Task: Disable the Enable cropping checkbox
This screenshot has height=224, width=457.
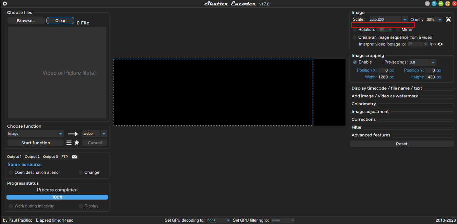Action: tap(355, 62)
